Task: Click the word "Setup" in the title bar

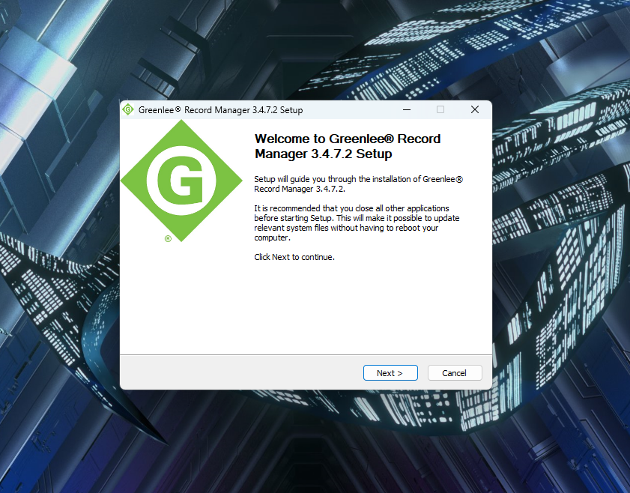Action: pos(291,110)
